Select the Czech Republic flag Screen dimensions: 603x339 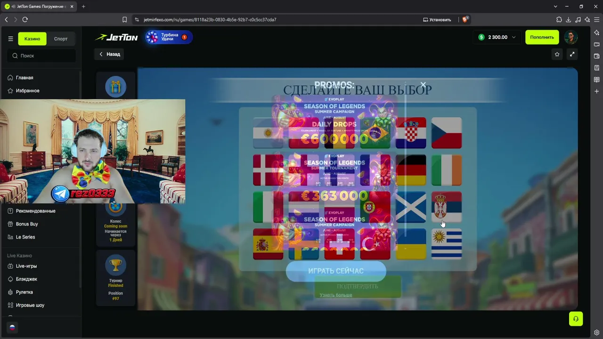pos(447,133)
